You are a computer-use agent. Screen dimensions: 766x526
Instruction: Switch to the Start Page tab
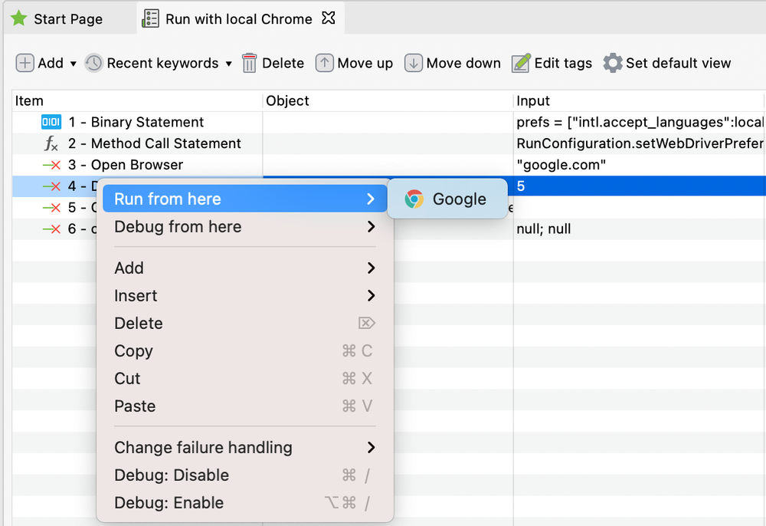pyautogui.click(x=69, y=18)
